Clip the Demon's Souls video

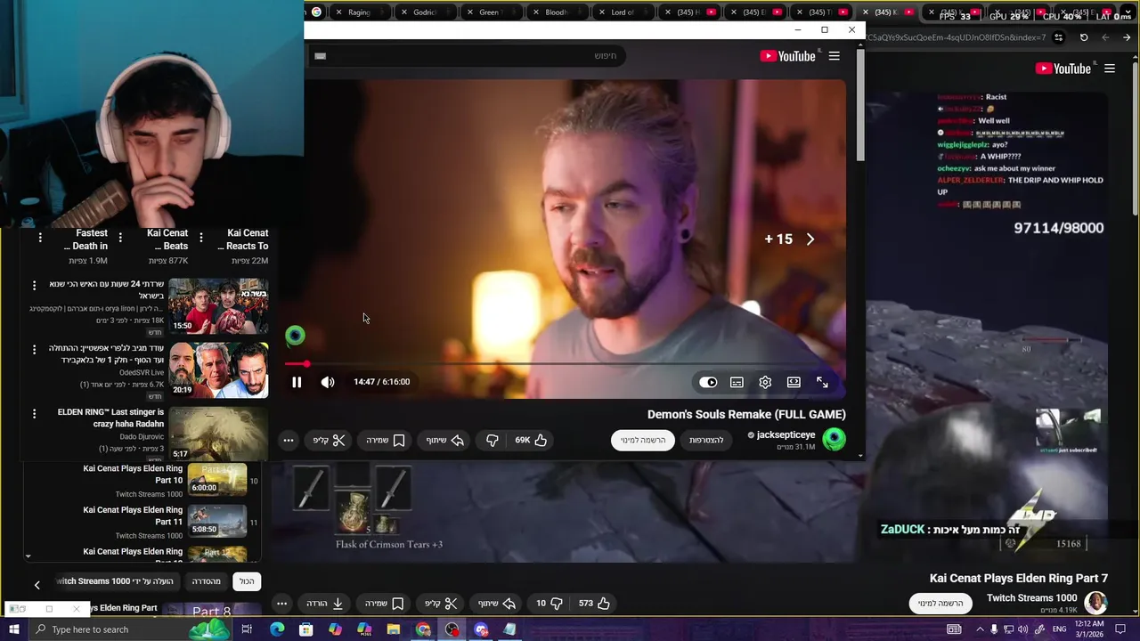pyautogui.click(x=328, y=440)
